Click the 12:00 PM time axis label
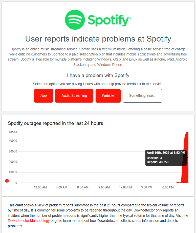196x233 pixels. click(x=125, y=187)
